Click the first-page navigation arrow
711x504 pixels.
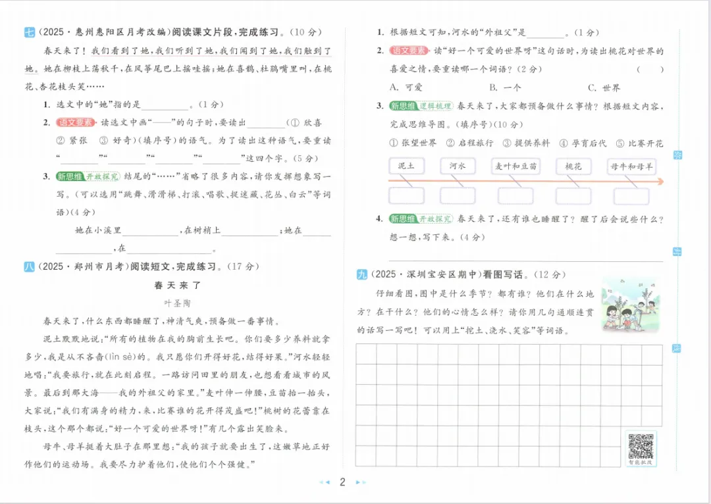point(321,482)
